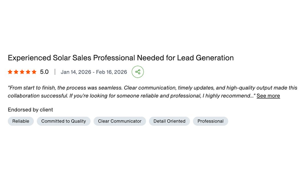Select the Professional endorsement tag
The height and width of the screenshot is (185, 308).
click(210, 121)
